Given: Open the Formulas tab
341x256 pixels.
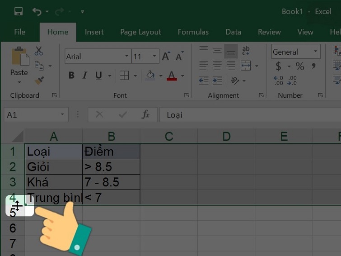Looking at the screenshot, I should pyautogui.click(x=193, y=32).
